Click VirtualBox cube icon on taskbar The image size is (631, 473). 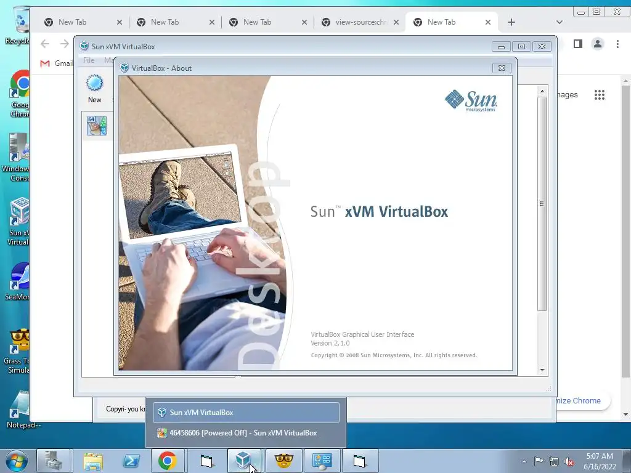(x=244, y=461)
